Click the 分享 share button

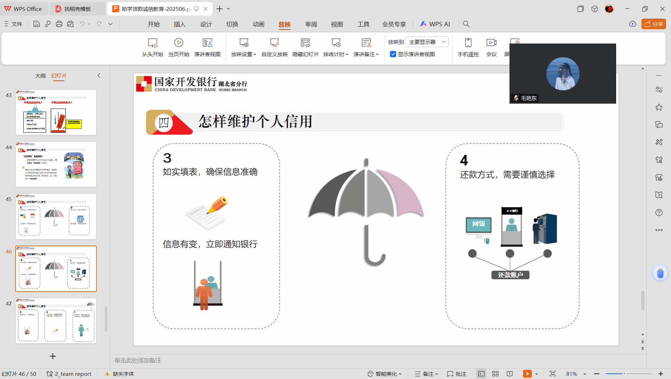pos(653,24)
